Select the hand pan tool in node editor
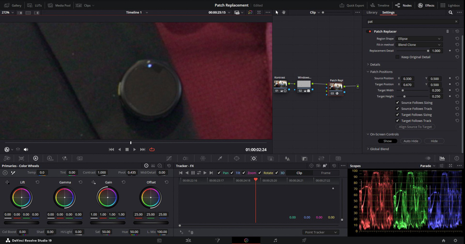Image resolution: width=465 pixels, height=244 pixels. (283, 12)
